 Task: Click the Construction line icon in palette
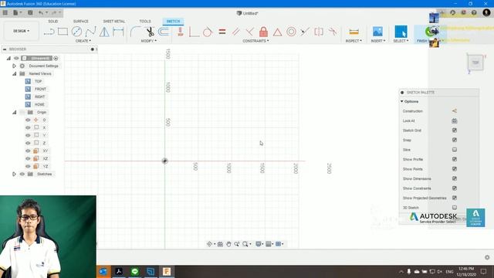click(454, 111)
